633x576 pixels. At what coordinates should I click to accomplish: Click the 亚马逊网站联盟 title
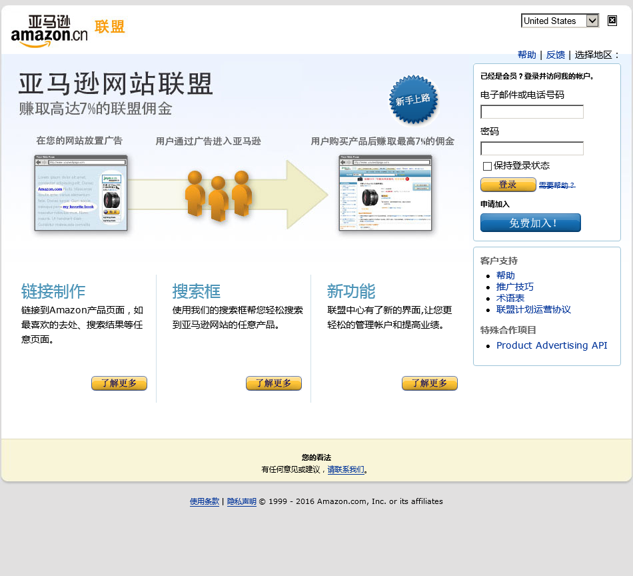coord(116,84)
